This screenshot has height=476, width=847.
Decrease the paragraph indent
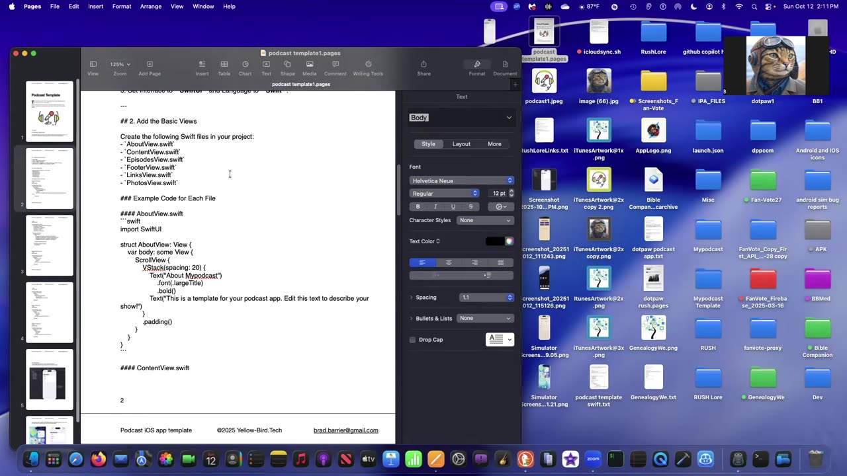pyautogui.click(x=435, y=275)
